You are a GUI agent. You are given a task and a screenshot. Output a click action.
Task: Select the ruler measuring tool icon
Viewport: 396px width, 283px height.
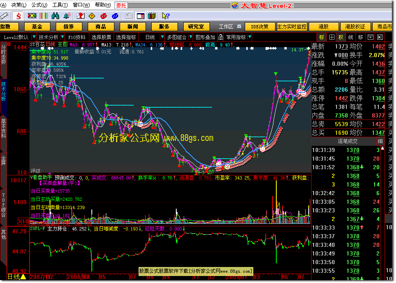(4, 16)
